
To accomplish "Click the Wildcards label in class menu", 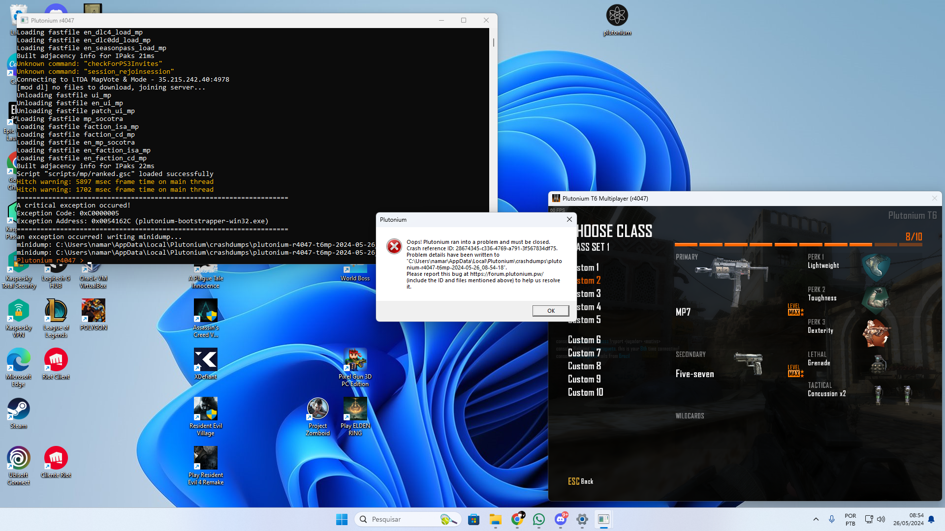I will (690, 416).
